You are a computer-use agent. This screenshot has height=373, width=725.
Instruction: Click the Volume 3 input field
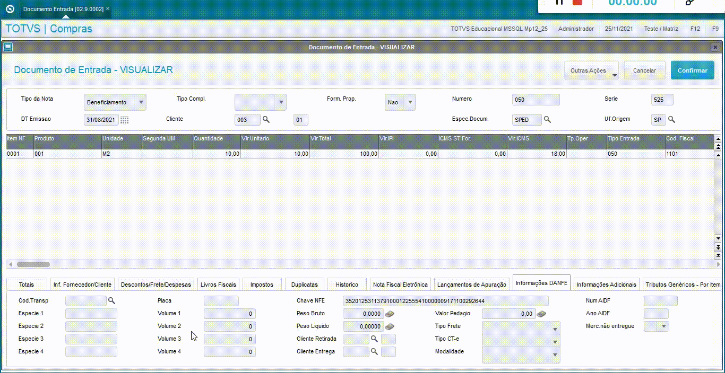[x=229, y=339]
